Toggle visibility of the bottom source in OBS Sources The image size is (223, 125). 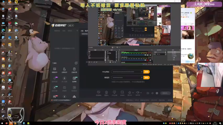[x=116, y=61]
